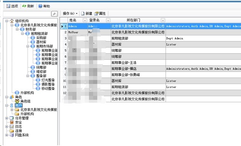The width and height of the screenshot is (241, 146).
Task: Collapse the 财务部 tree node
Action: 17,29
